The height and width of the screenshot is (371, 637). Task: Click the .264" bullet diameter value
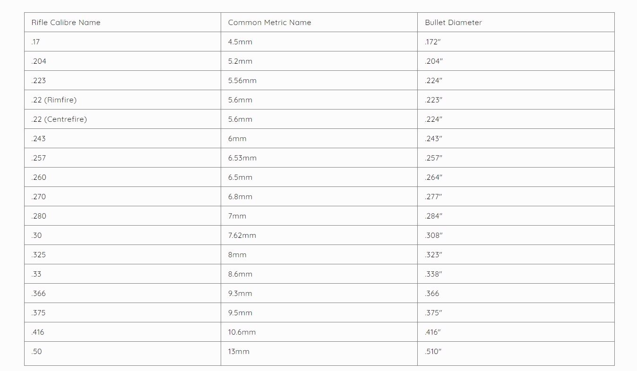point(433,177)
